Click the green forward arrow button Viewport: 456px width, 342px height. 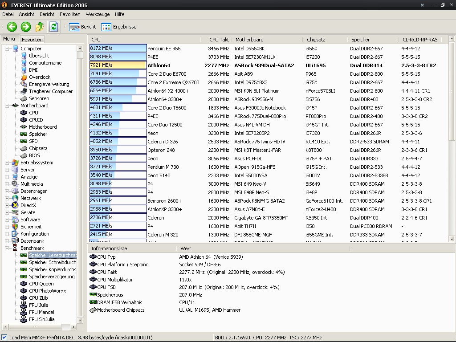pyautogui.click(x=25, y=27)
